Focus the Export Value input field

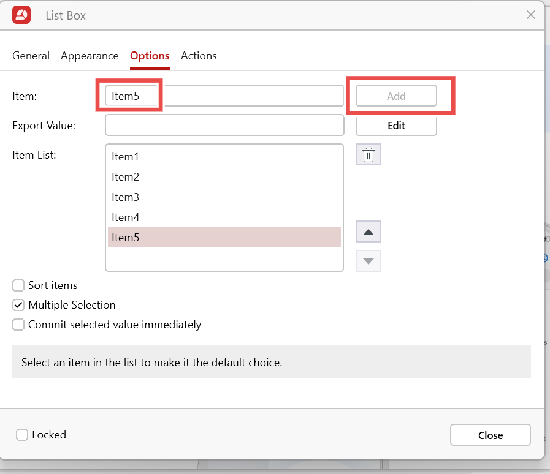pyautogui.click(x=224, y=126)
